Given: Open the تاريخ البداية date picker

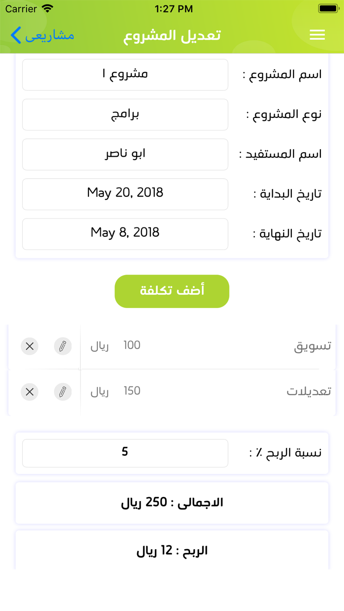Looking at the screenshot, I should [125, 194].
